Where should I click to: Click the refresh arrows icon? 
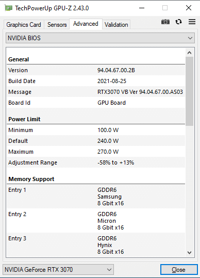pyautogui.click(x=178, y=22)
